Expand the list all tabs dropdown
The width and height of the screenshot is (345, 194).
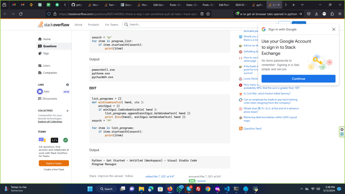(302, 5)
